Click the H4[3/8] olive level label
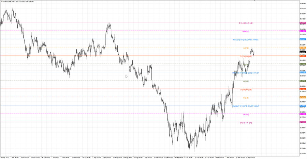Screen dimensions: 307x159 coord(246,81)
